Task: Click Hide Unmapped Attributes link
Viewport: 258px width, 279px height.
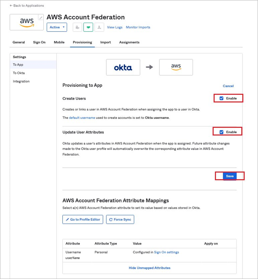Action: 149,268
